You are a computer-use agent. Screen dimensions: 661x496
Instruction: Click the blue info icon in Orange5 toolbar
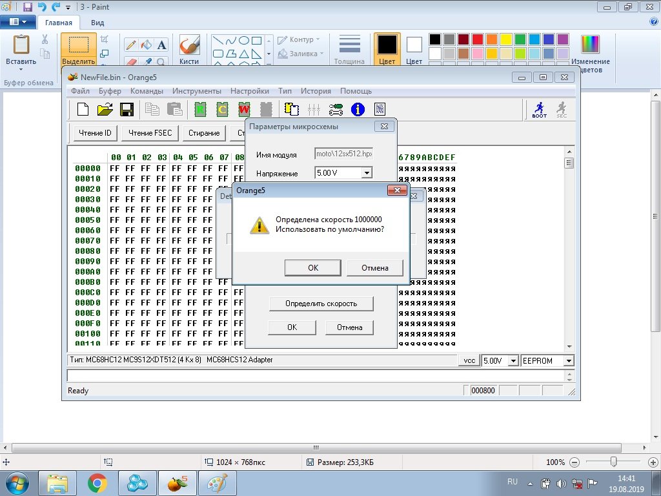pyautogui.click(x=358, y=109)
